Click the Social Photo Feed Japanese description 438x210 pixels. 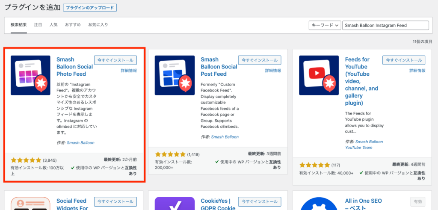point(77,108)
